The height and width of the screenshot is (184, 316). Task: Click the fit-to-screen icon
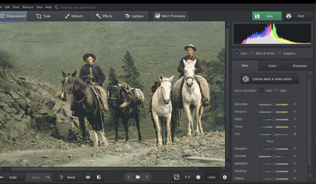[x=177, y=177]
